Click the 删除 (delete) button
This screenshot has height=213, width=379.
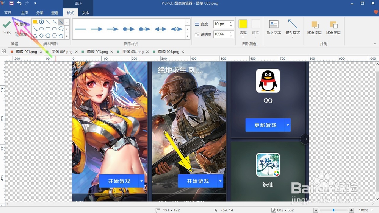[x=21, y=24]
